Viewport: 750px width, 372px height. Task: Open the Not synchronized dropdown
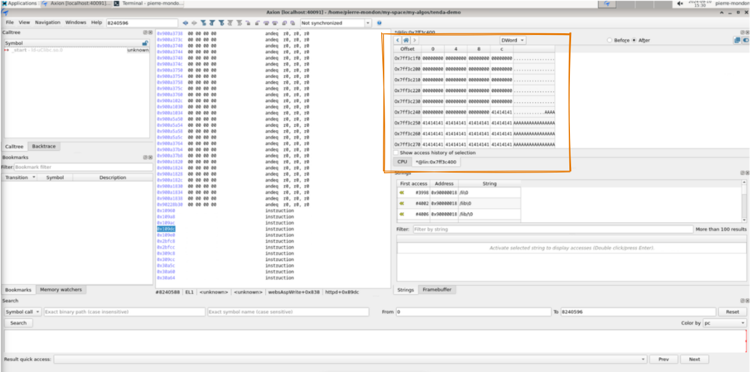[x=335, y=23]
